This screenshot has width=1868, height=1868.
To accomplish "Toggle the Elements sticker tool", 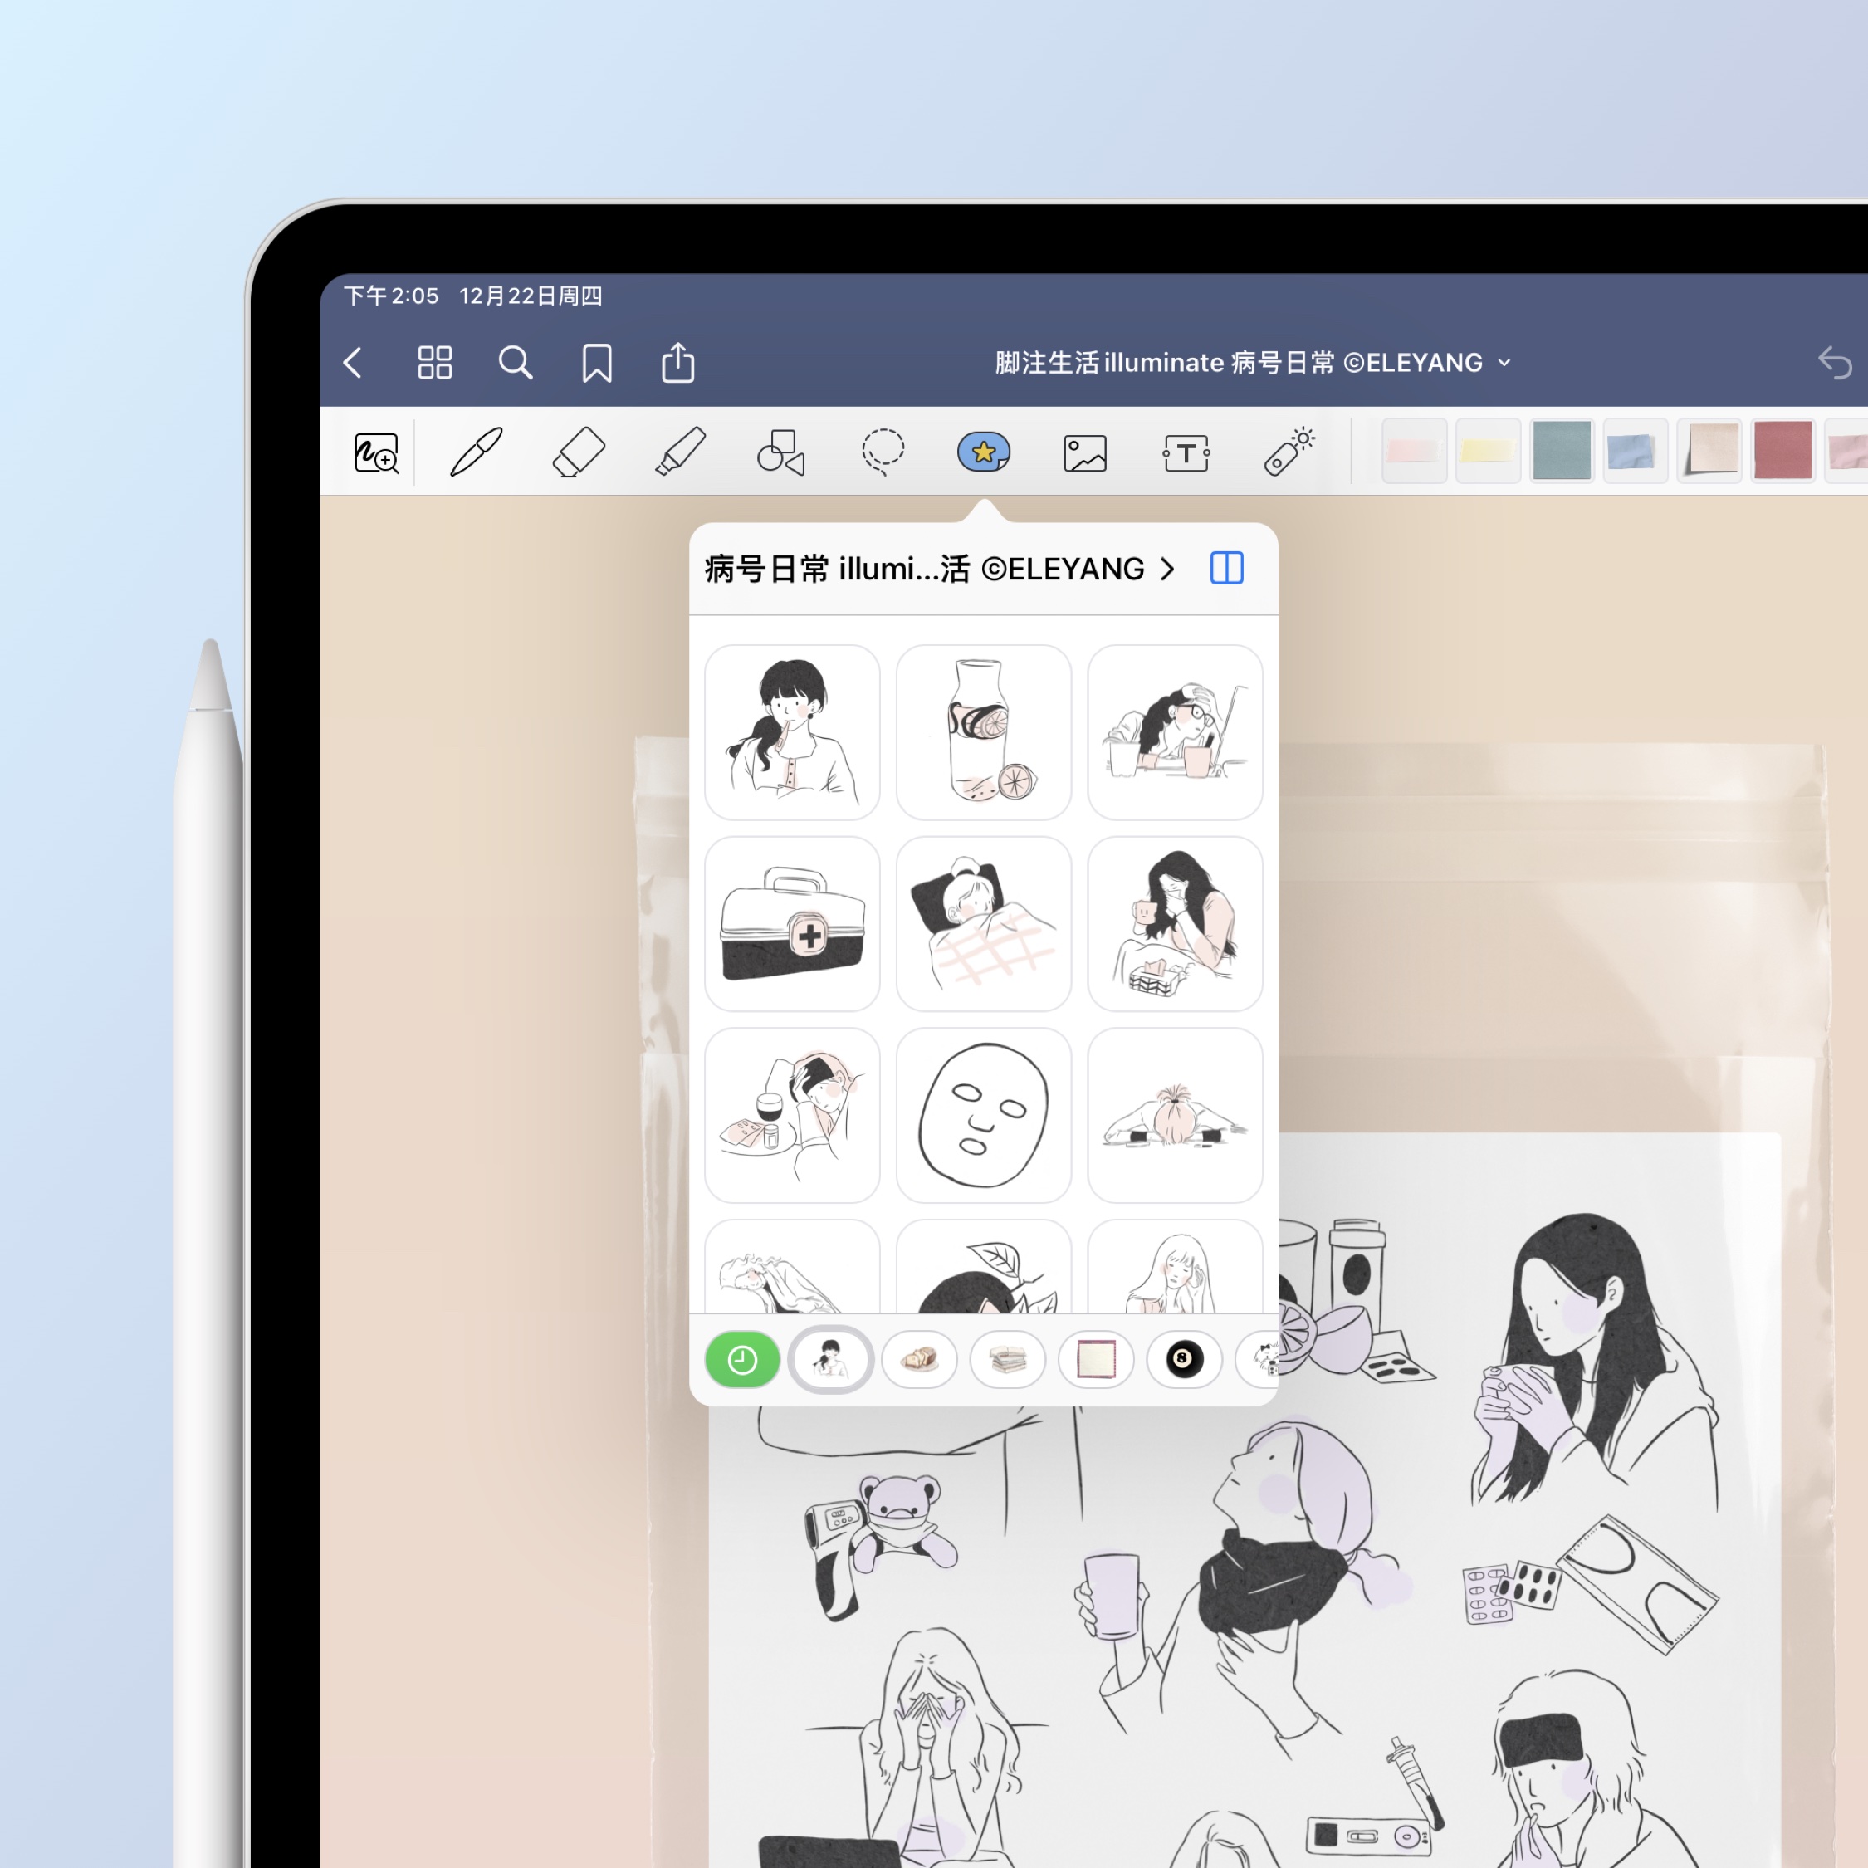I will [983, 452].
